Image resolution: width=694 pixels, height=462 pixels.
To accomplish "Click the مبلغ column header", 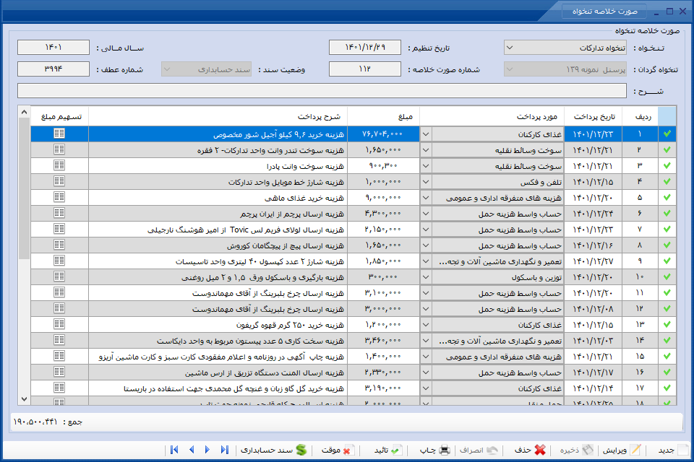I will click(383, 117).
